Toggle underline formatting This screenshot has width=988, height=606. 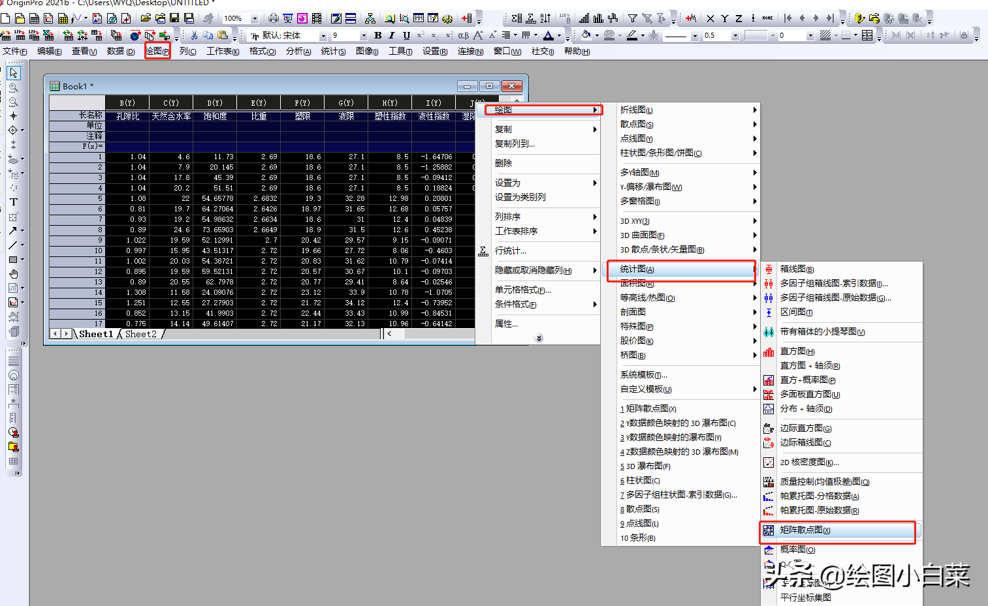[406, 35]
